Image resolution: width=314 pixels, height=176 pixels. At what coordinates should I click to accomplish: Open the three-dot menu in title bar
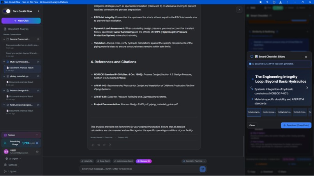click(x=287, y=2)
